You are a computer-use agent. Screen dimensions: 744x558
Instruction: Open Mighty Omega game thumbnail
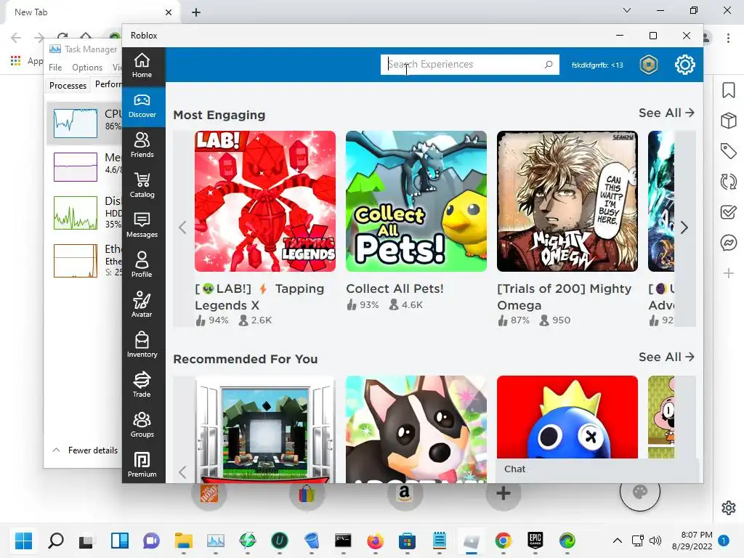567,201
